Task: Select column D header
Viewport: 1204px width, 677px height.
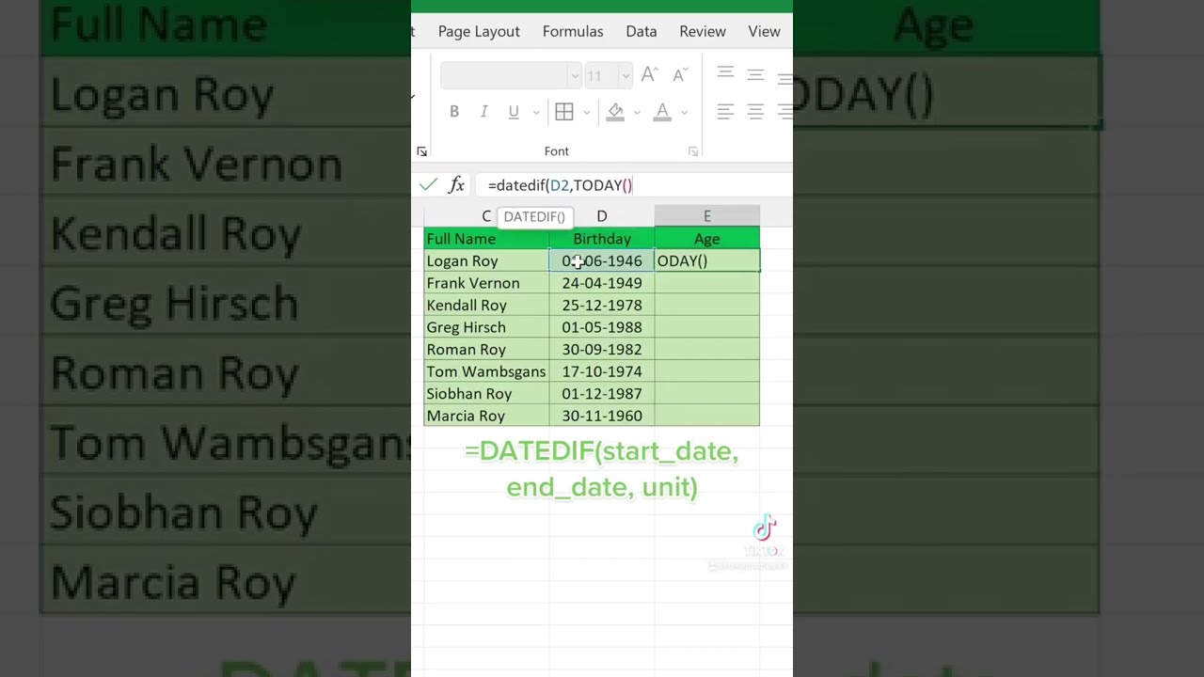Action: pyautogui.click(x=602, y=216)
